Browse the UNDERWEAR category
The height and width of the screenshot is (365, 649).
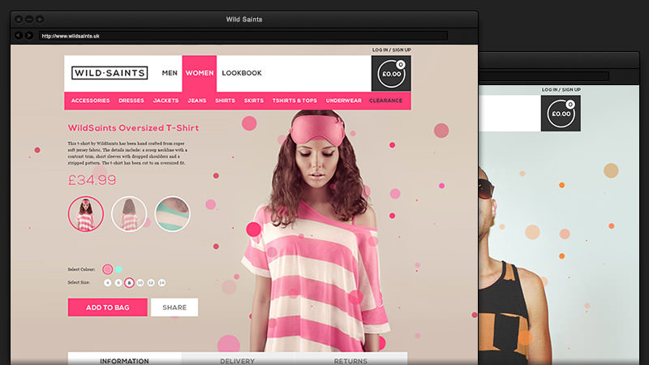(x=343, y=101)
